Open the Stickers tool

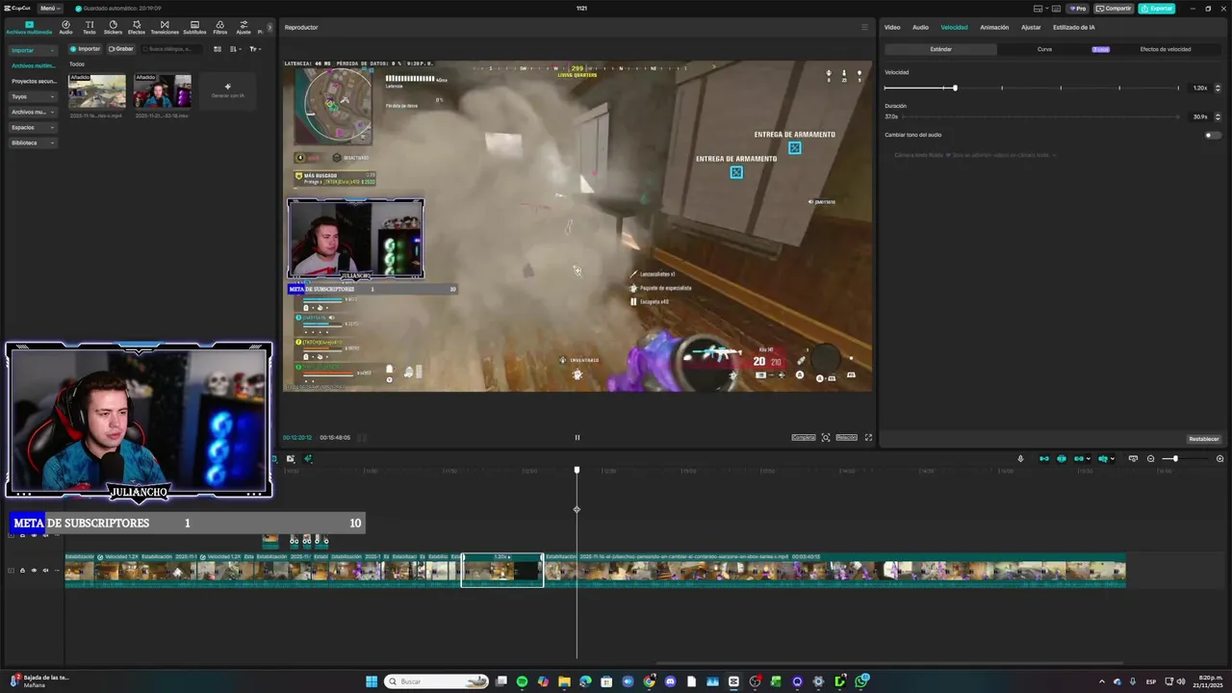point(113,27)
